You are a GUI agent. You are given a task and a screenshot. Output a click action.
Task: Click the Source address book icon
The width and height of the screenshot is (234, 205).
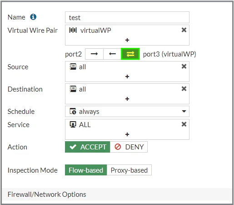(73, 67)
